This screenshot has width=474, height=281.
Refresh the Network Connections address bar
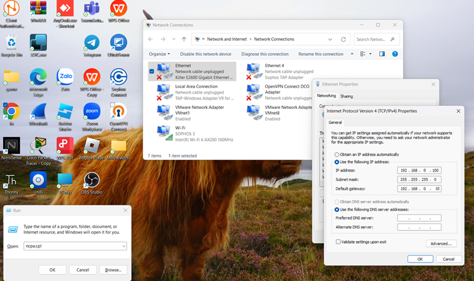click(x=343, y=39)
